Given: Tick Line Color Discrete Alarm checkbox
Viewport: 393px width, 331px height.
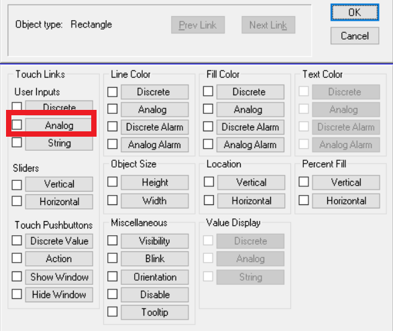Looking at the screenshot, I should coord(112,127).
